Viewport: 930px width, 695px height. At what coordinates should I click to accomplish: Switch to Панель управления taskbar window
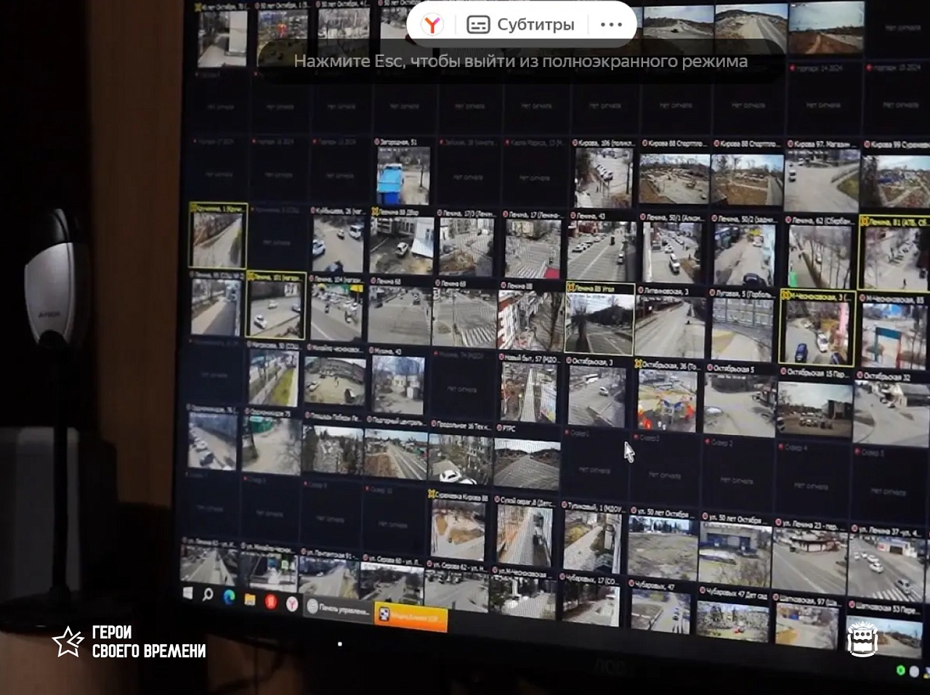tap(339, 610)
